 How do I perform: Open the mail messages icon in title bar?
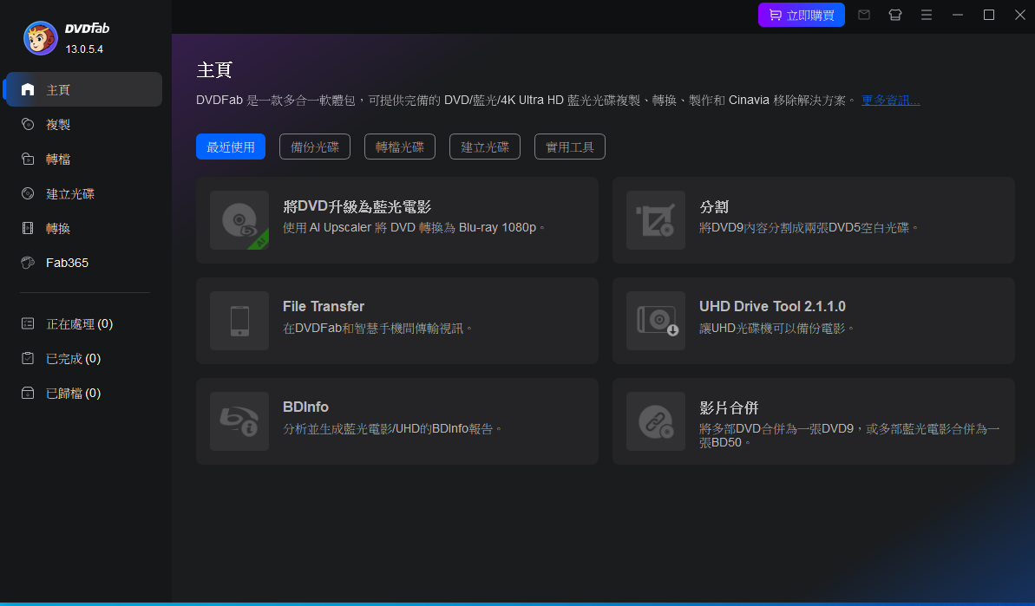click(x=863, y=15)
